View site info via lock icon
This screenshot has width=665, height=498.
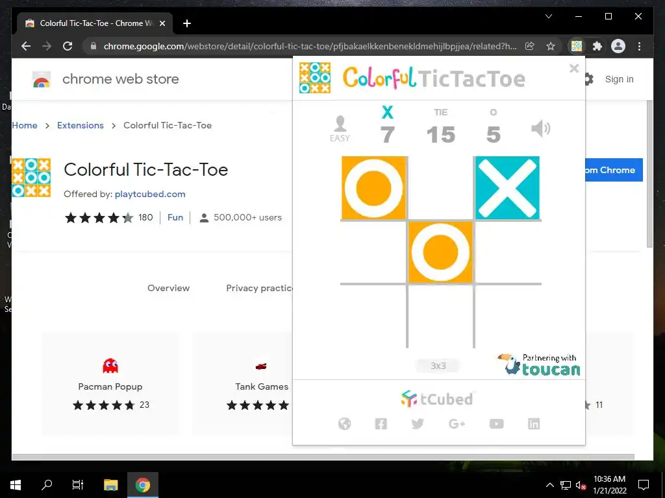[x=94, y=46]
